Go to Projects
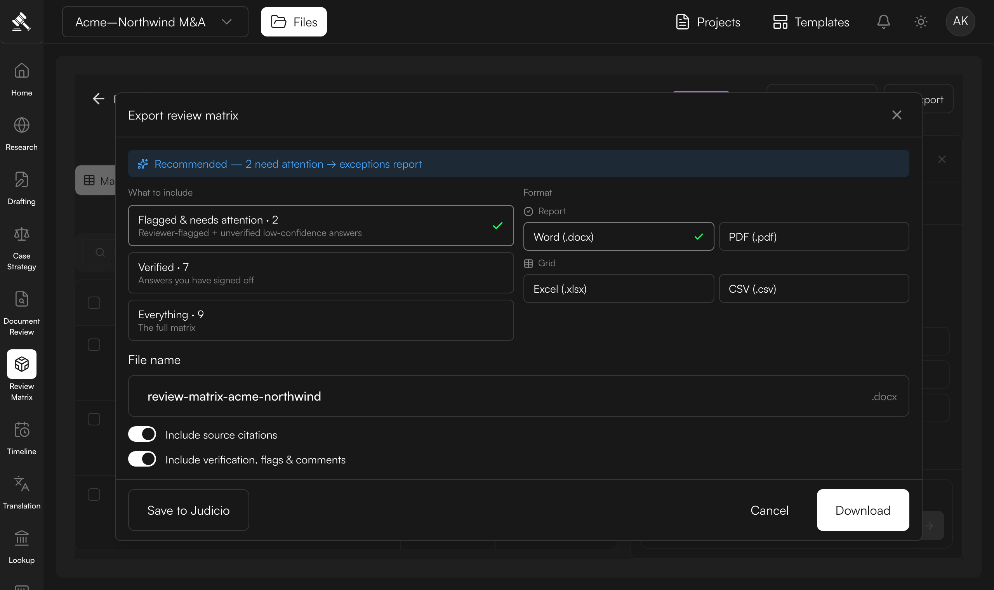 (708, 22)
